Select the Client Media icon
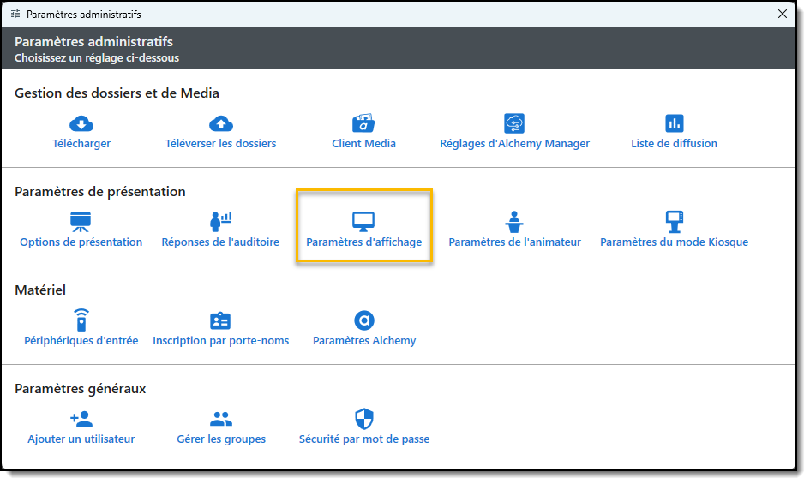This screenshot has width=810, height=484. coord(363,123)
